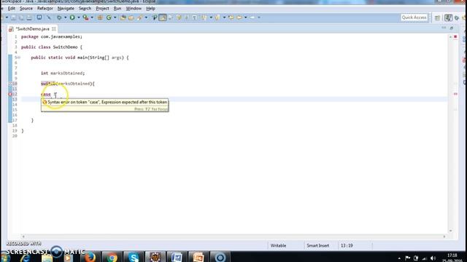Click the Open Type toolbar icon
Image resolution: width=467 pixels, height=262 pixels.
[x=123, y=17]
